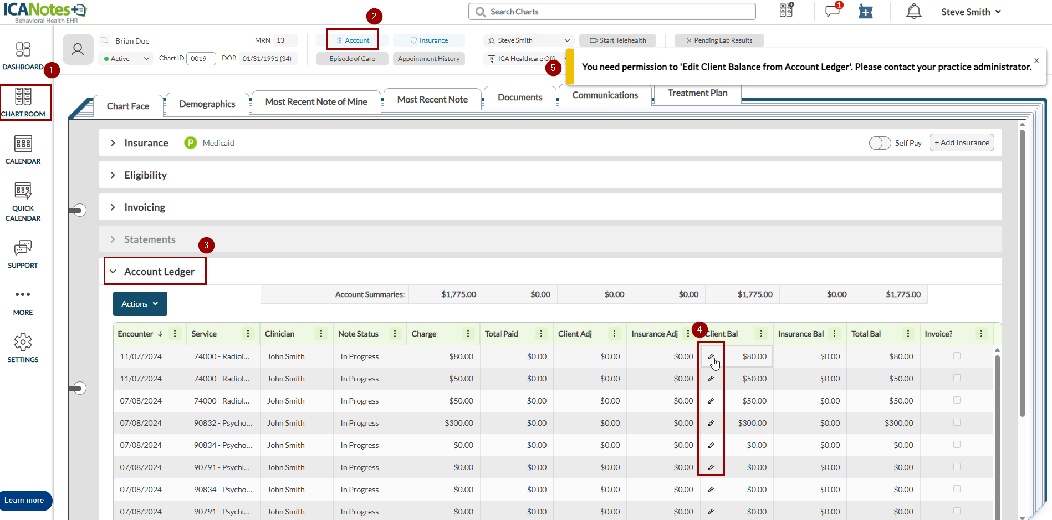
Task: Open the Client Bal column menu
Action: [x=762, y=334]
